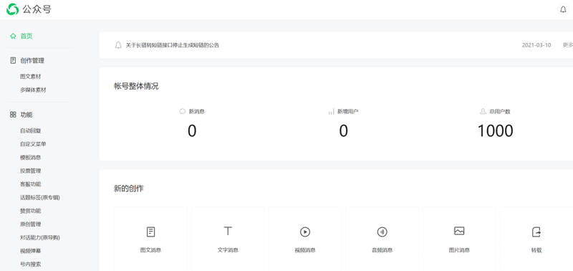View the 总用户数 count of 1000
Screen dimensions: 573x271
pos(495,131)
